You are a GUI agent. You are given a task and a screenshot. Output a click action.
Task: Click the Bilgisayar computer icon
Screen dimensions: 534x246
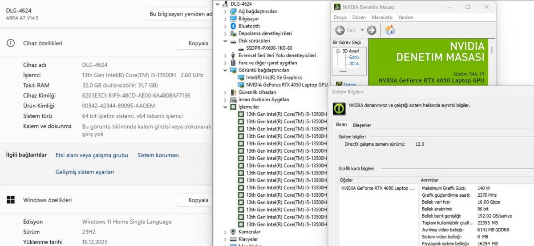pos(233,19)
